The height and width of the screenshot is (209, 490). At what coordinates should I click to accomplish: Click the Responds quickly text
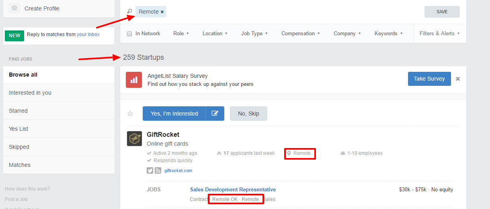(173, 160)
